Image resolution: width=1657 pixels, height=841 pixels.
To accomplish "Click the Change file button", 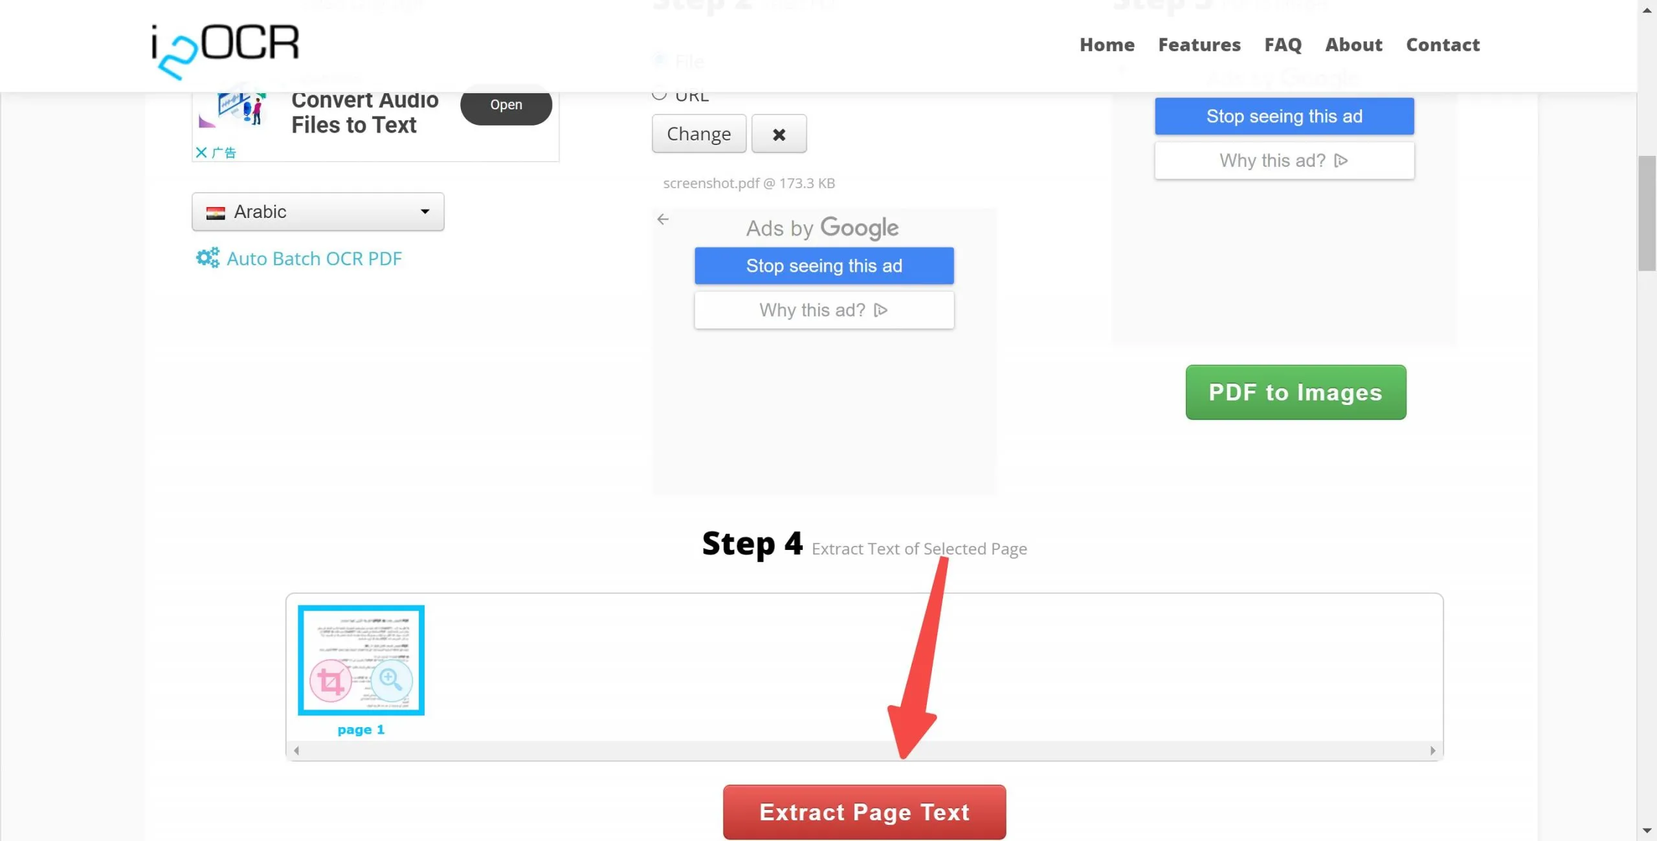I will click(698, 133).
